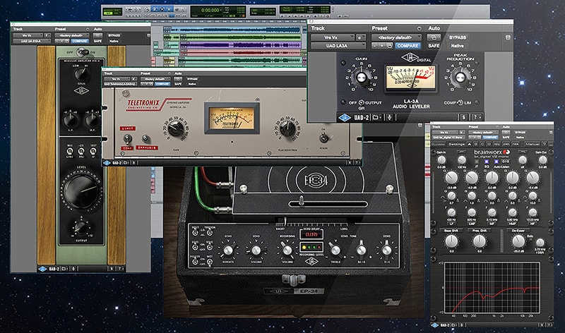Click the preset copy settings icon in LA-3A window
Image resolution: width=565 pixels, height=333 pixels.
point(389,46)
